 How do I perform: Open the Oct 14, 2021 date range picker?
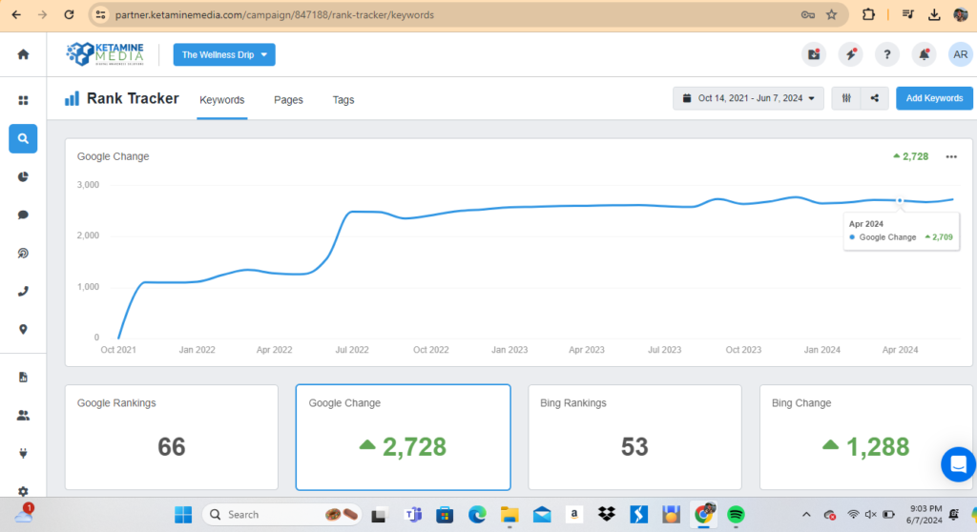pos(748,98)
